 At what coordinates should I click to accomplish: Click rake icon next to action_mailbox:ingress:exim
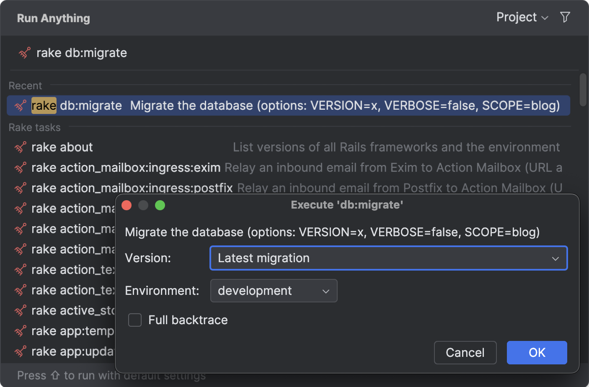21,168
